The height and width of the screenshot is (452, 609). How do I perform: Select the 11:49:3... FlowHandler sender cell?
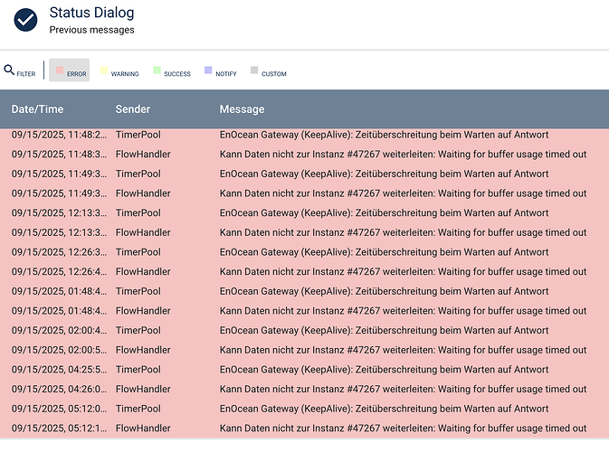pyautogui.click(x=143, y=193)
